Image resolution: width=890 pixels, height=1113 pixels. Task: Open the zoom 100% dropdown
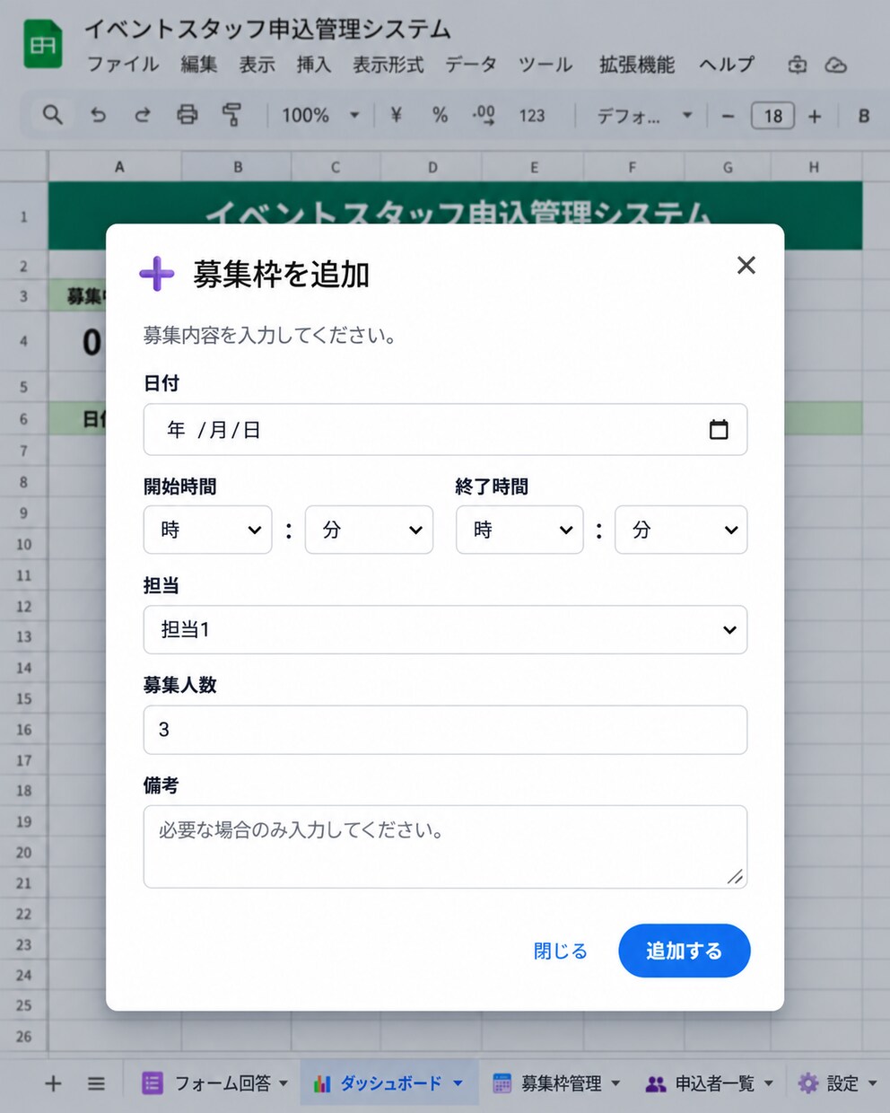click(x=320, y=115)
